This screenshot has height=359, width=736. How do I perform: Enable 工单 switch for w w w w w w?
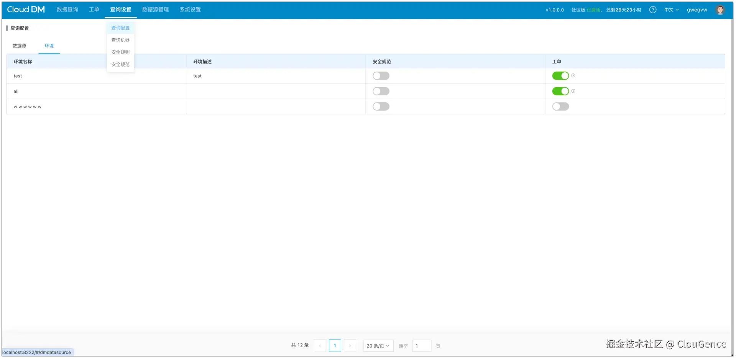click(560, 106)
